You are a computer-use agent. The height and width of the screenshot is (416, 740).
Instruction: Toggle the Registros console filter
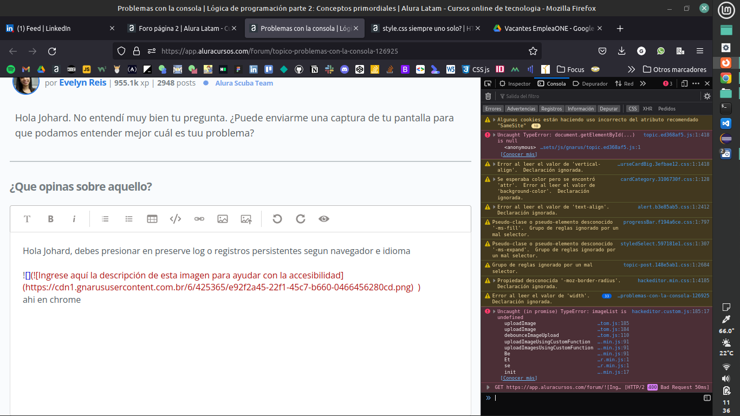click(x=551, y=109)
